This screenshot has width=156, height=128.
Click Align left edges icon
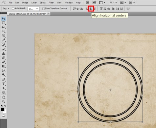point(86,9)
